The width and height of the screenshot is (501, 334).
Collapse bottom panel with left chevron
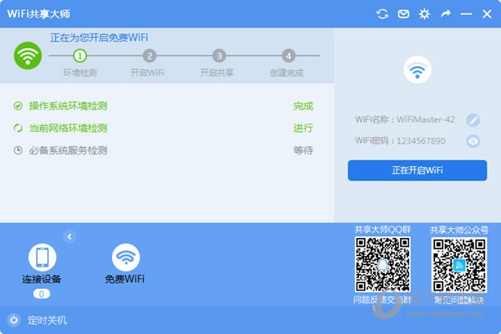(69, 237)
